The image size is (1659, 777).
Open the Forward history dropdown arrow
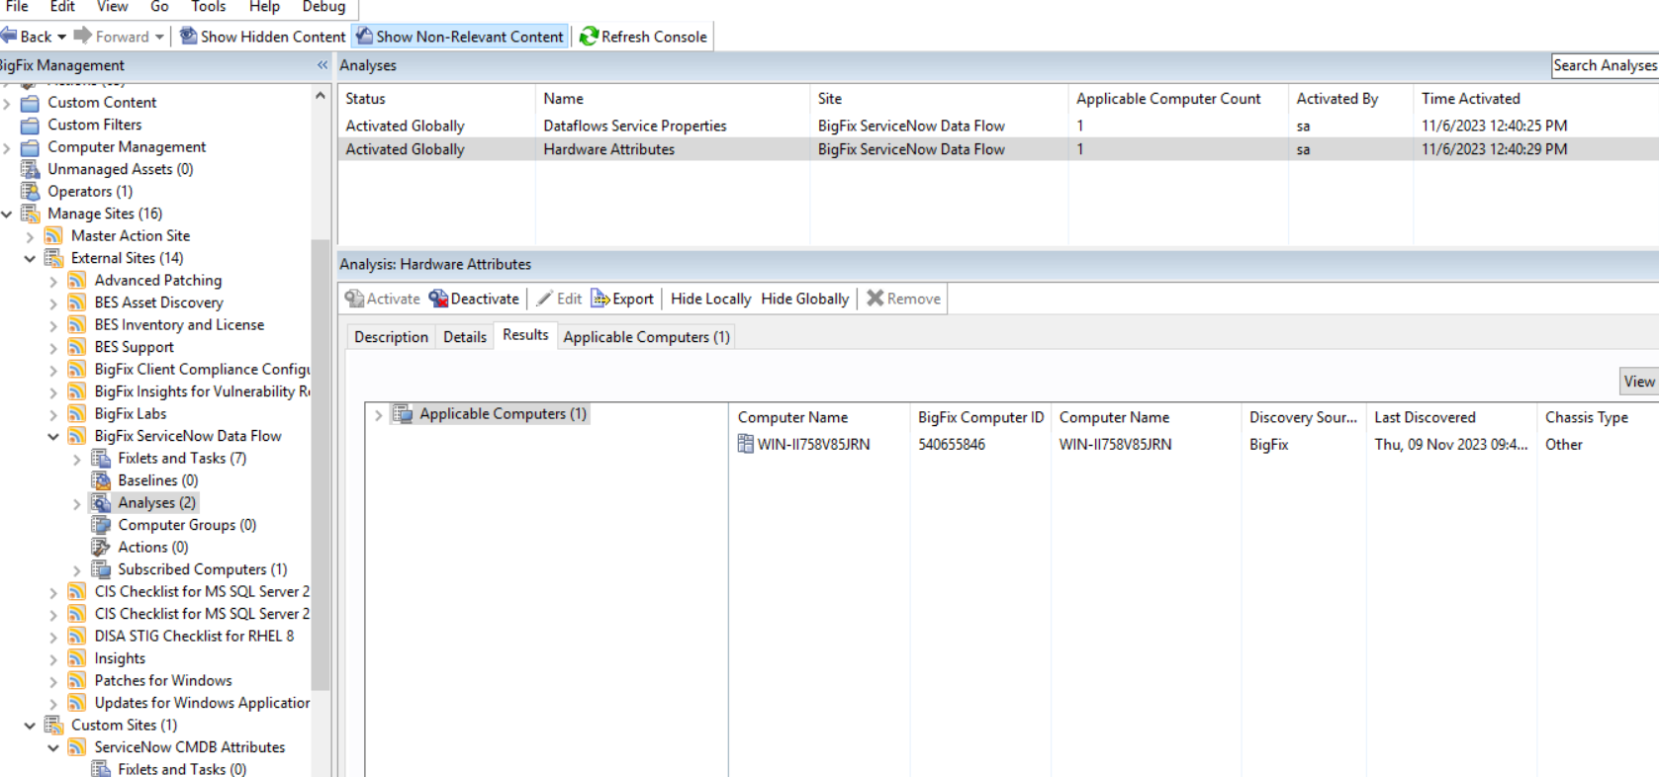tap(159, 37)
